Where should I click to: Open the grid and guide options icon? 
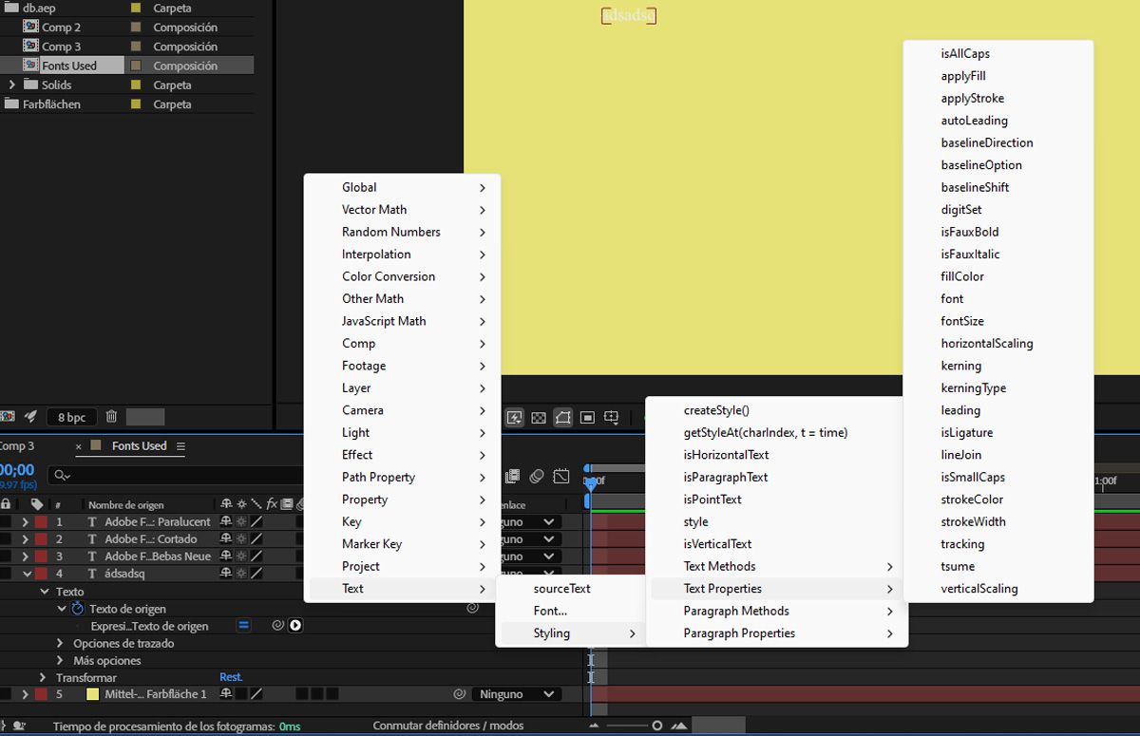(x=612, y=418)
